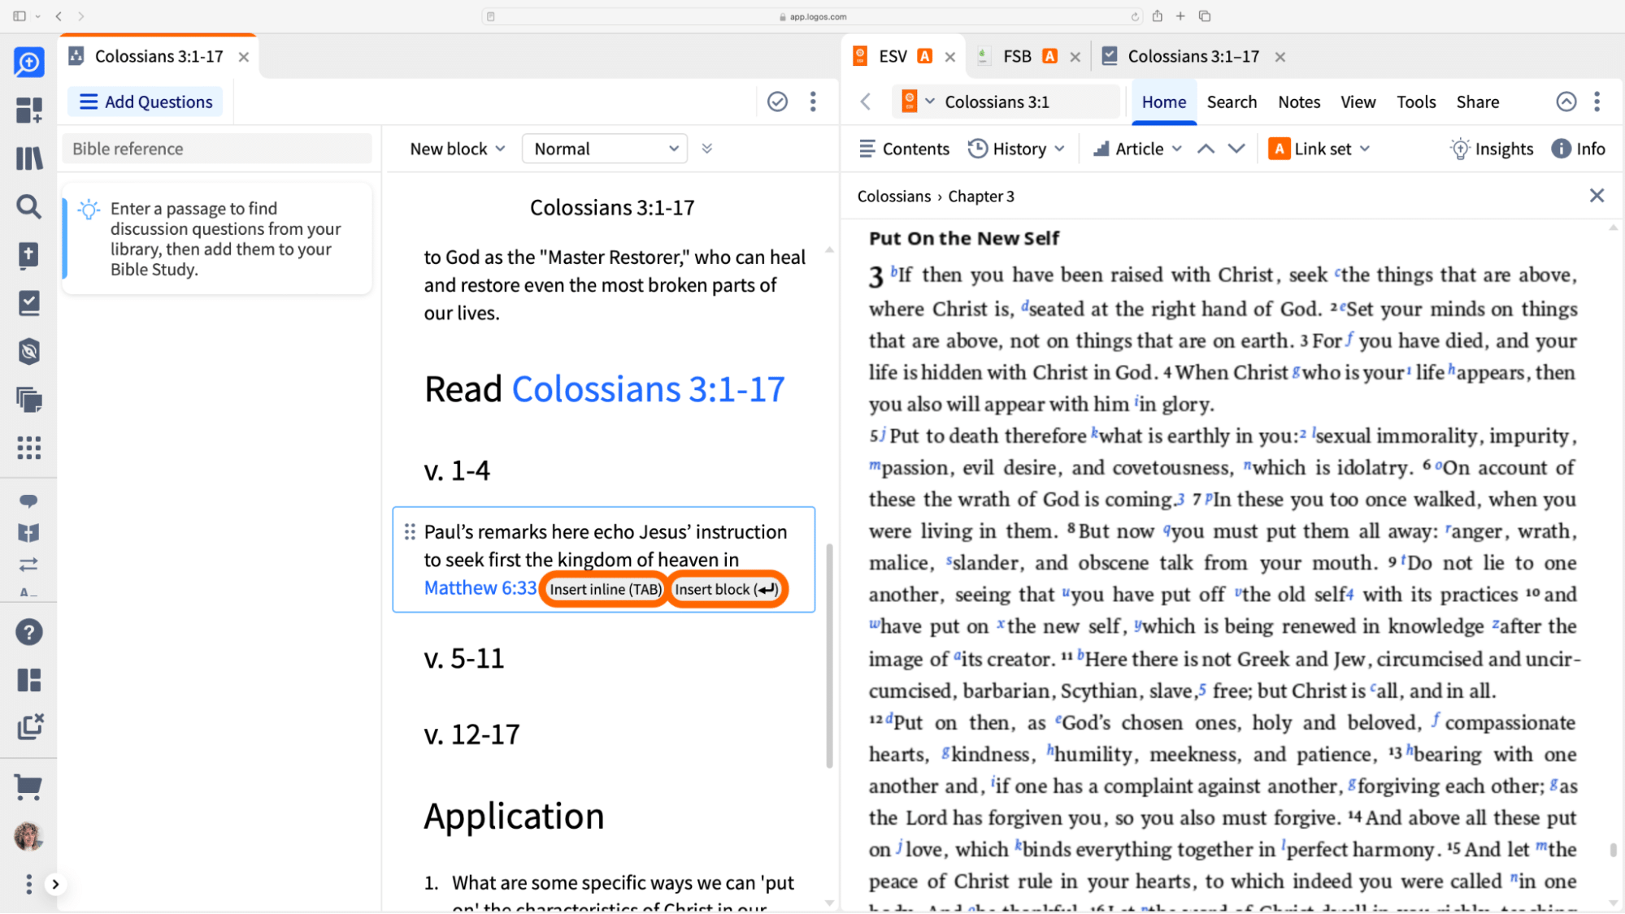Open the sidebar's three-dot more menu
This screenshot has height=914, width=1625.
pos(28,884)
